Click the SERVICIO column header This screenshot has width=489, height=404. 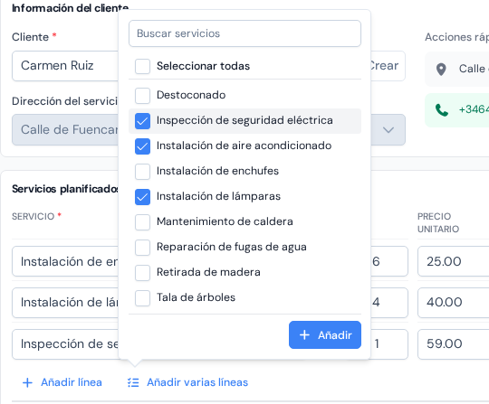click(34, 216)
